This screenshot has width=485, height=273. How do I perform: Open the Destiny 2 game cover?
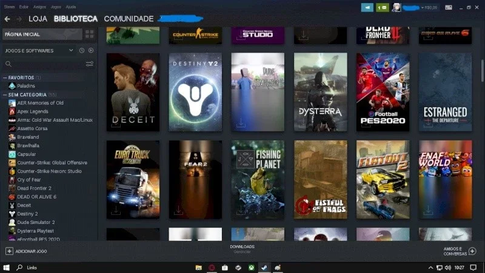point(195,92)
